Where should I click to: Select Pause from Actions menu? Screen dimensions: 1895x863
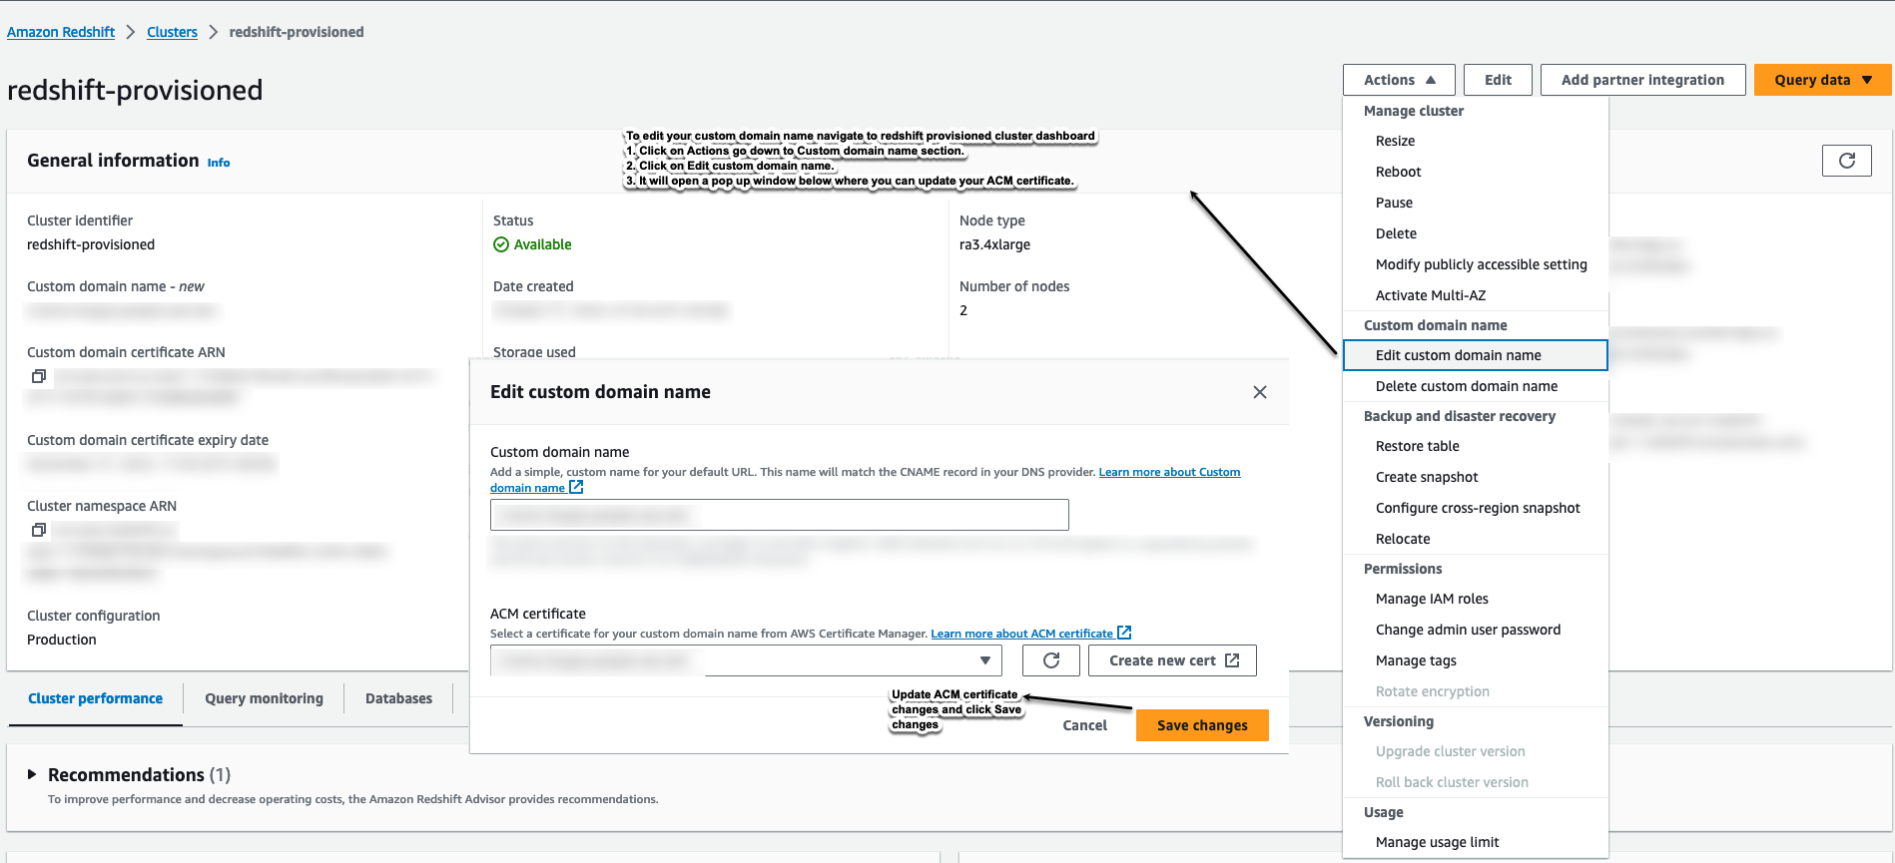coord(1476,203)
